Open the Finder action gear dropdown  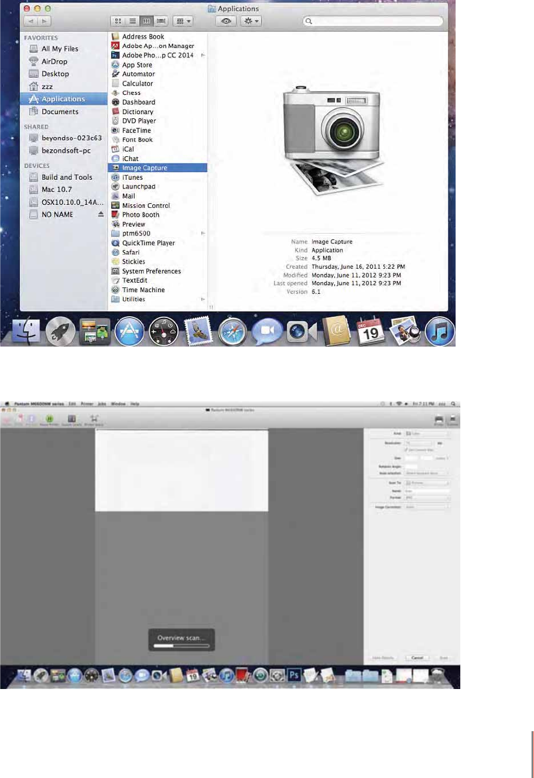(251, 21)
